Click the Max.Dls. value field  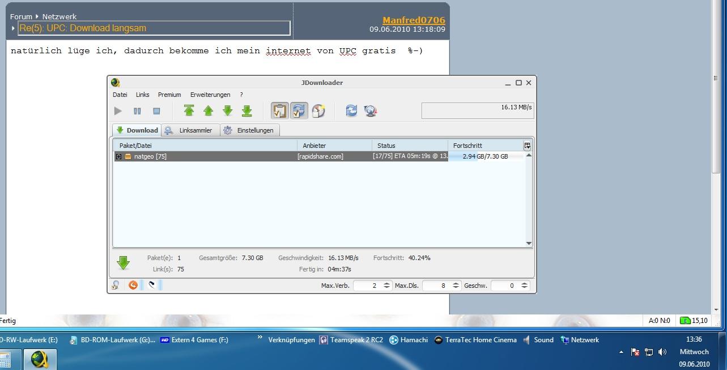pos(437,286)
